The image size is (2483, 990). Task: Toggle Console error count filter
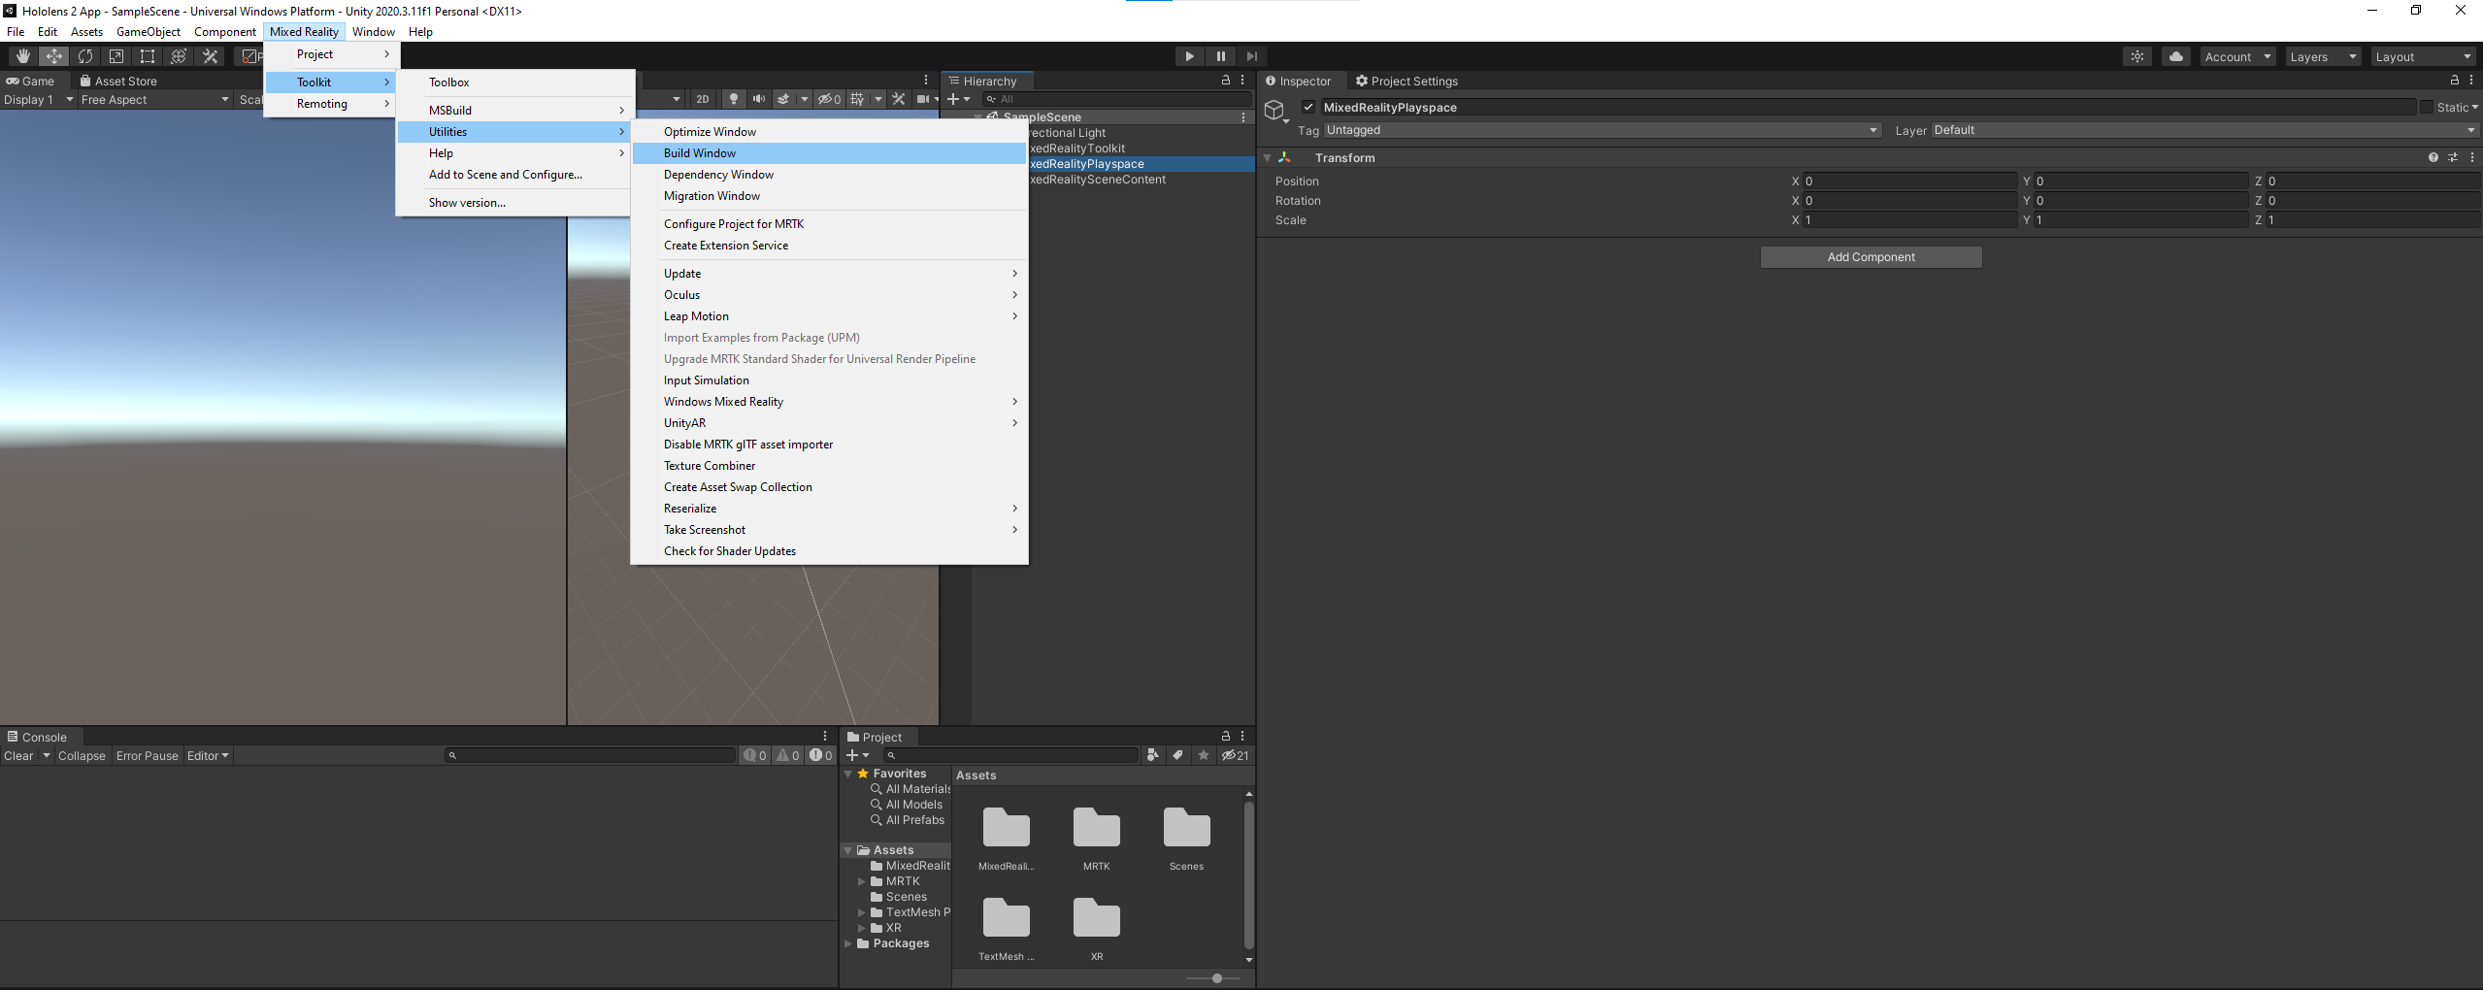click(x=821, y=756)
